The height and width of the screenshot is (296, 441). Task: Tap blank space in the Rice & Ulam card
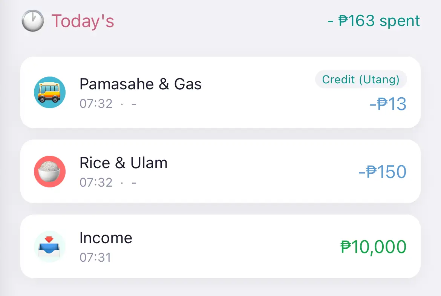pos(256,172)
